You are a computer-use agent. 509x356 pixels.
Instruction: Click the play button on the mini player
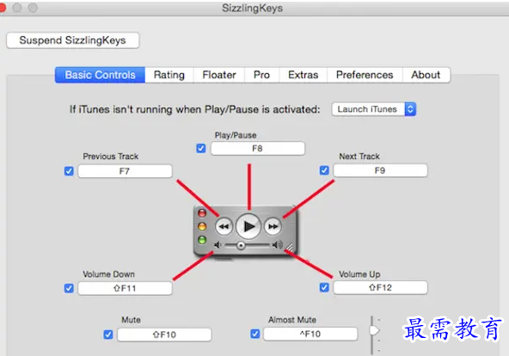point(248,226)
